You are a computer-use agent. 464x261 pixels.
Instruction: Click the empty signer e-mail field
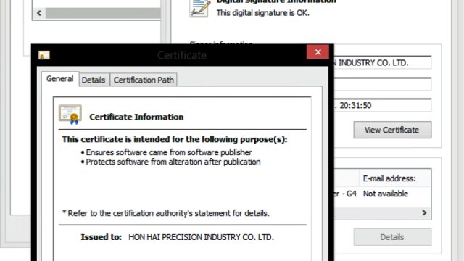click(382, 84)
